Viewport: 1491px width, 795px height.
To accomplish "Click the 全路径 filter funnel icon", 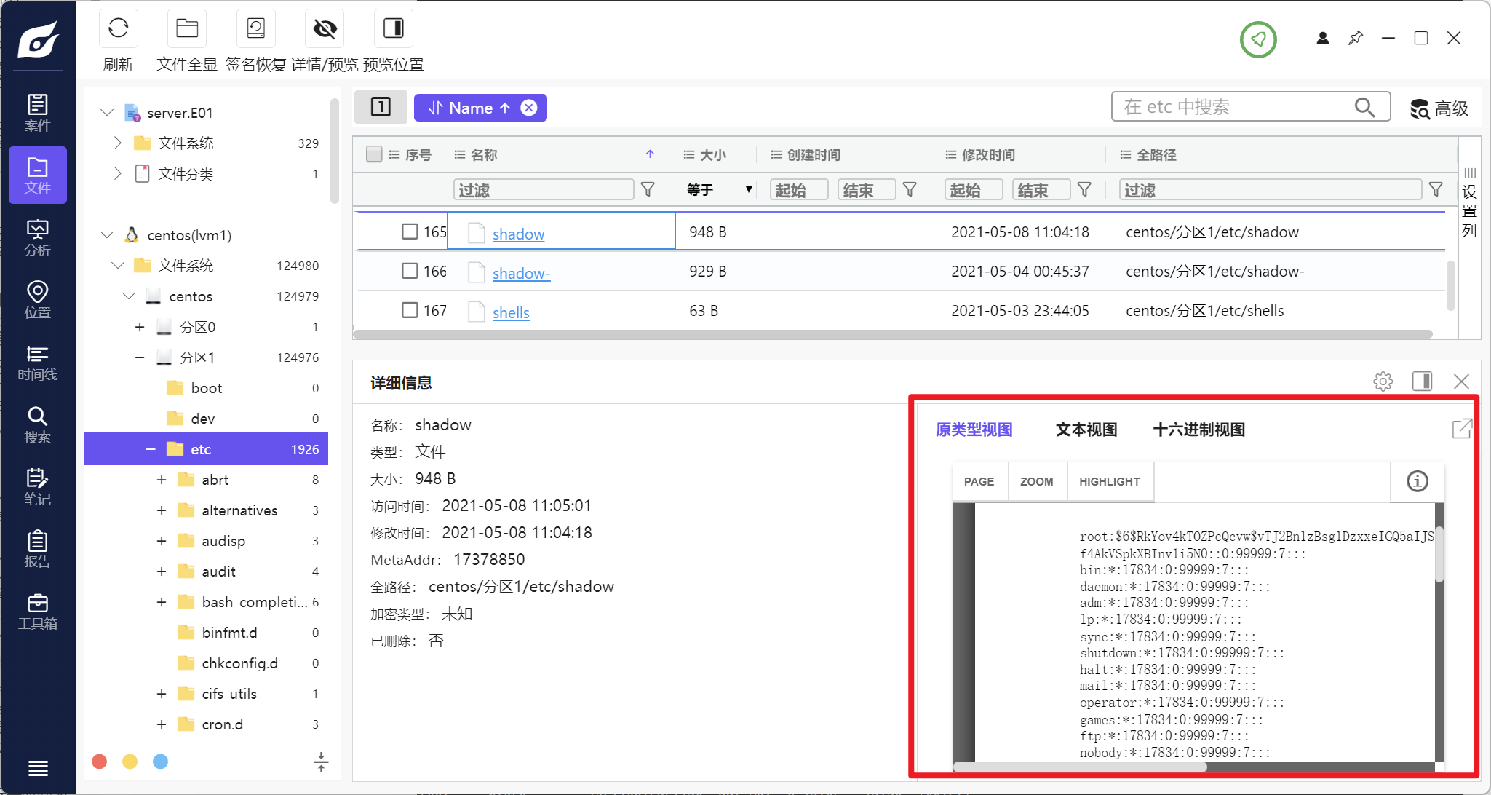I will [x=1436, y=190].
